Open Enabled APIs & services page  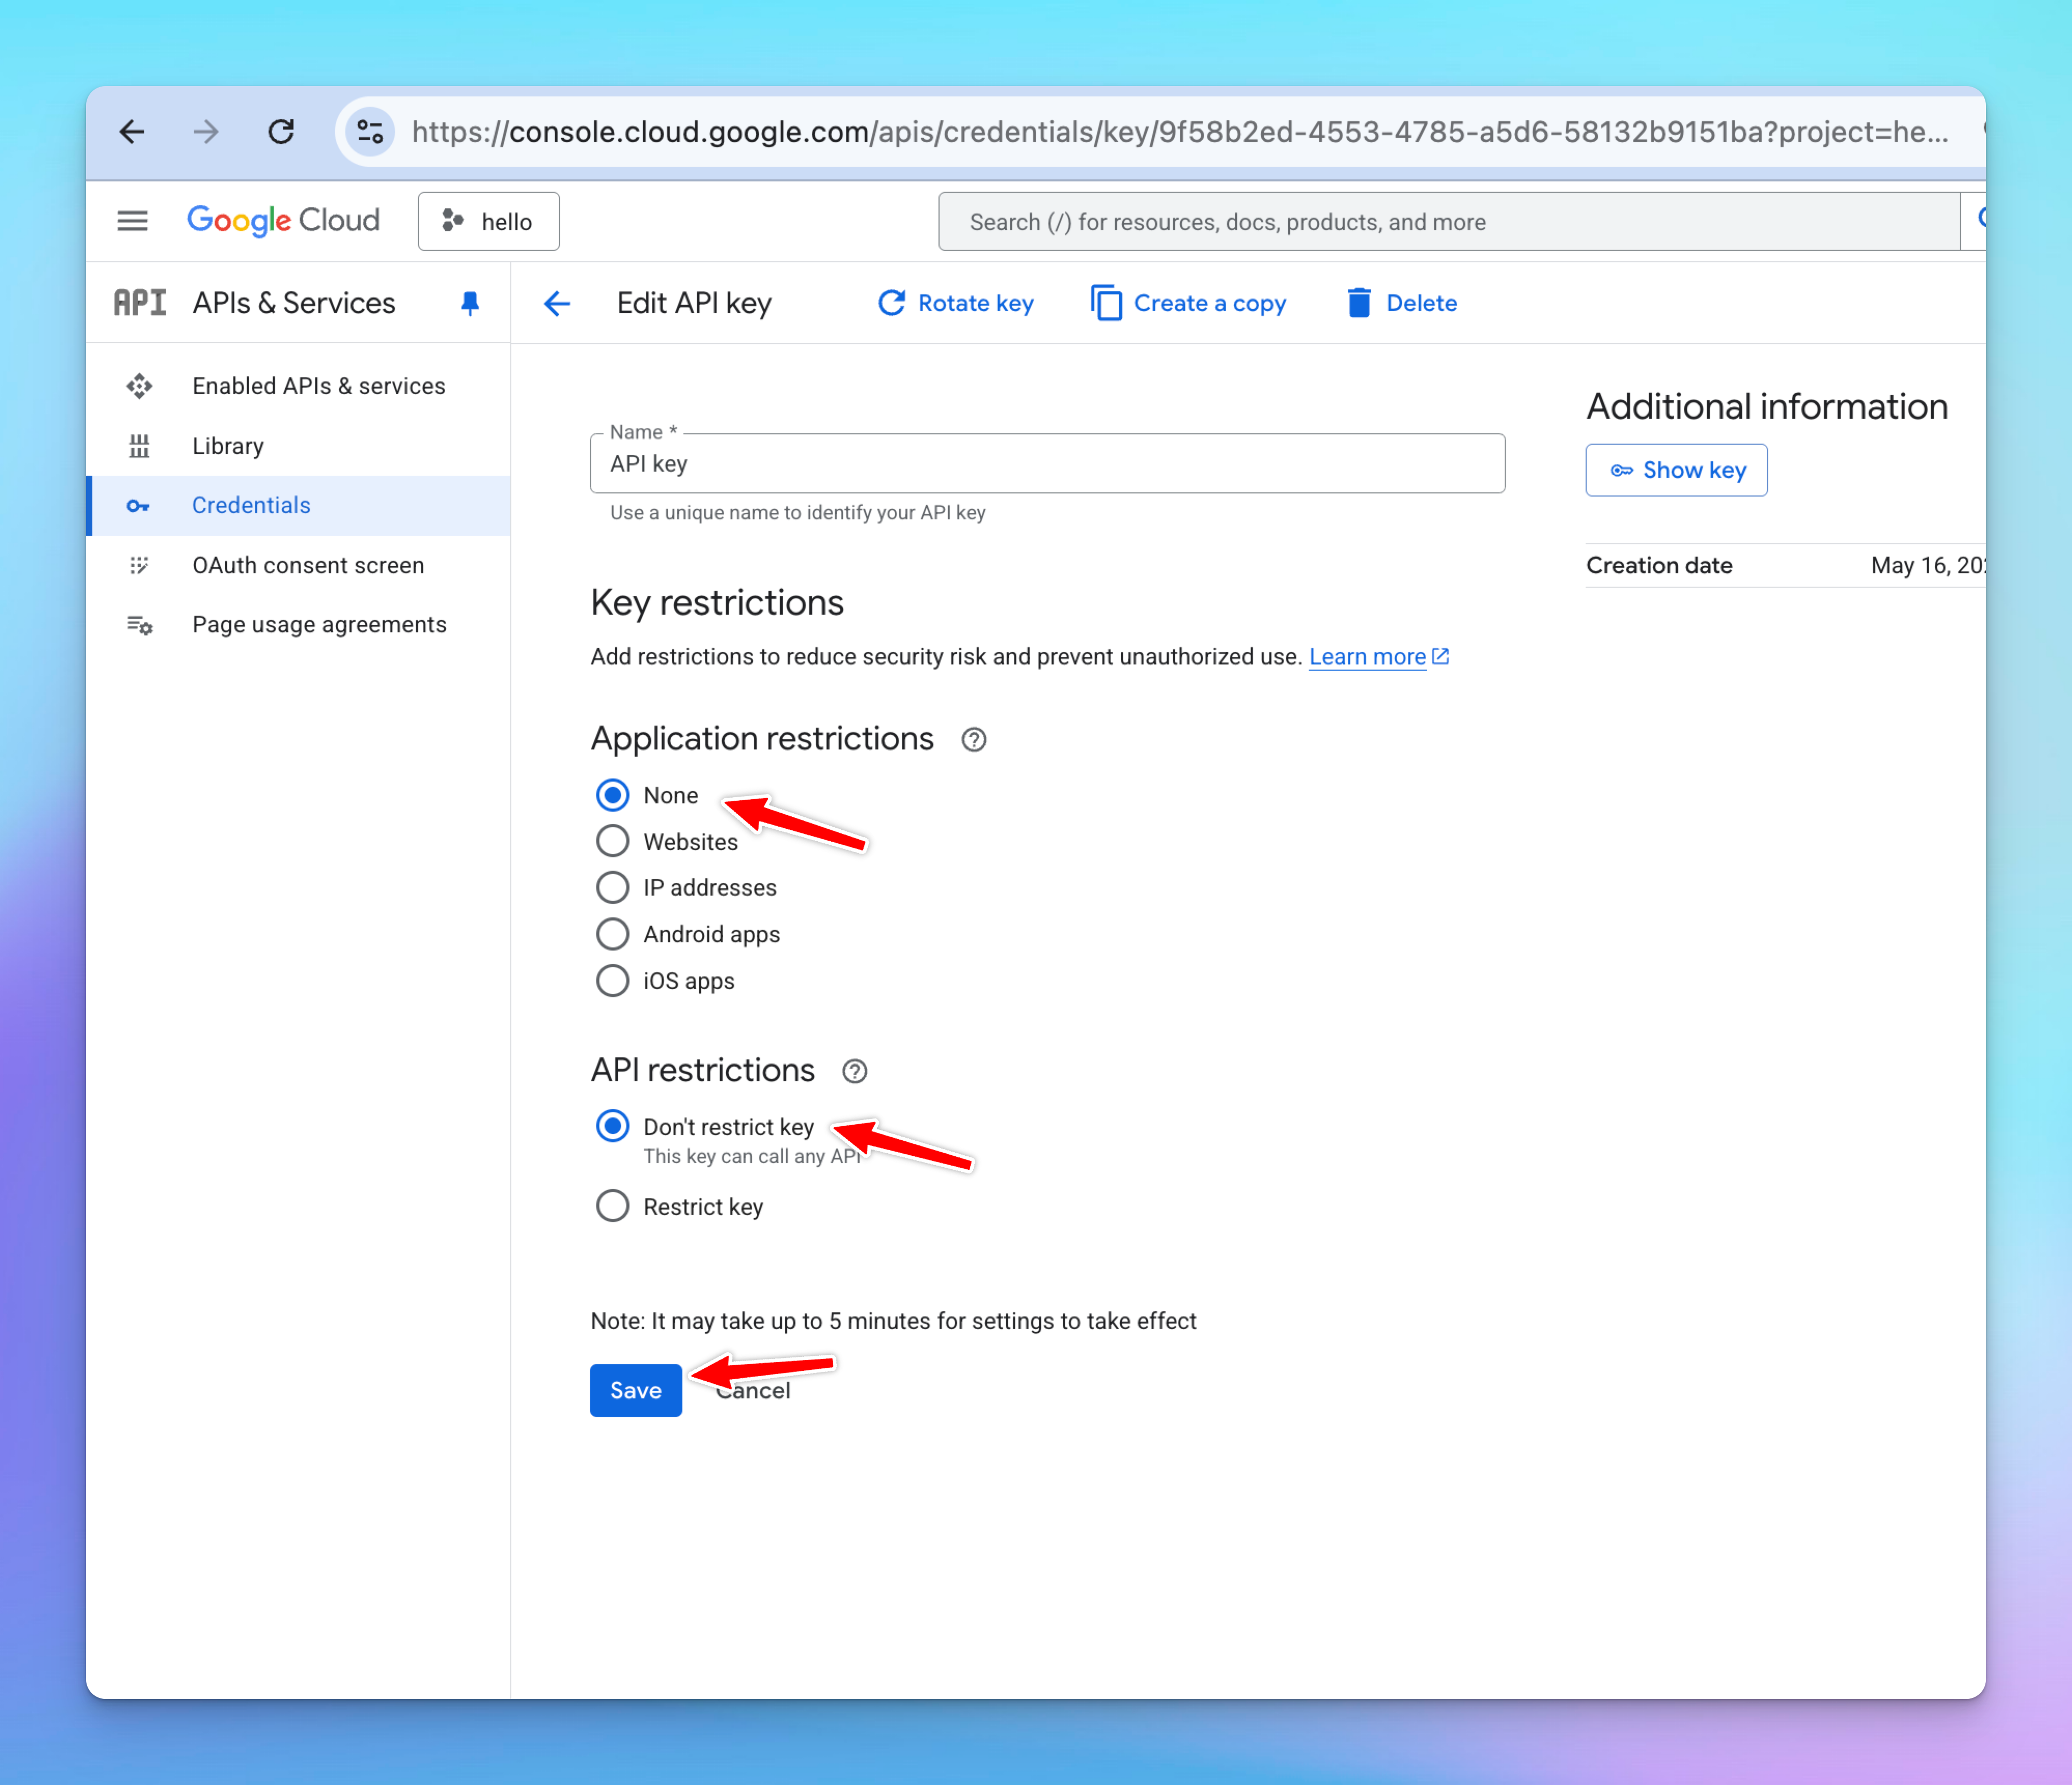(x=318, y=386)
